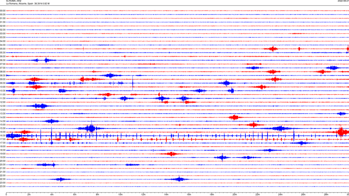
Task: Click the 03:30 row label
Action: [3, 37]
